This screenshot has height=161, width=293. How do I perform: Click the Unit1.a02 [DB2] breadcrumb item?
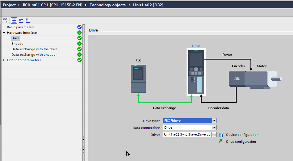coord(148,5)
